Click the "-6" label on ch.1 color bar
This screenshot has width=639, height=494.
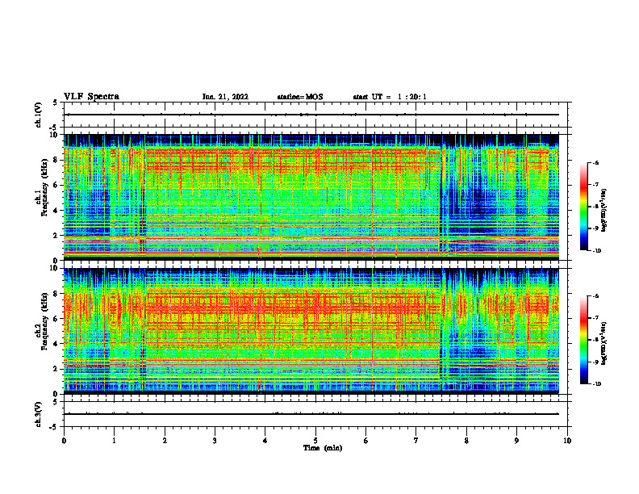pyautogui.click(x=595, y=163)
